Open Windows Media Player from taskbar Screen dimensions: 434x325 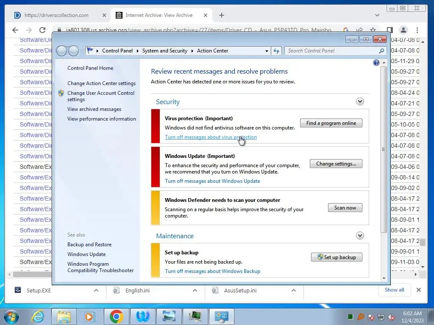click(x=90, y=317)
